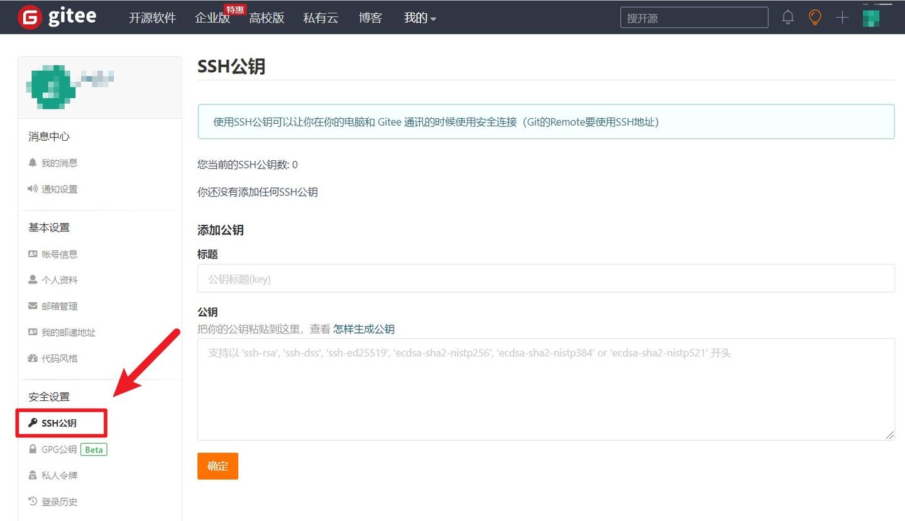905x521 pixels.
Task: Select the key icon beside SSH公钥
Action: tap(33, 423)
